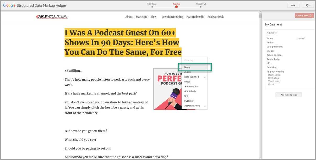Click the AmpMyContent site logo
This screenshot has width=316, height=160.
(52, 17)
